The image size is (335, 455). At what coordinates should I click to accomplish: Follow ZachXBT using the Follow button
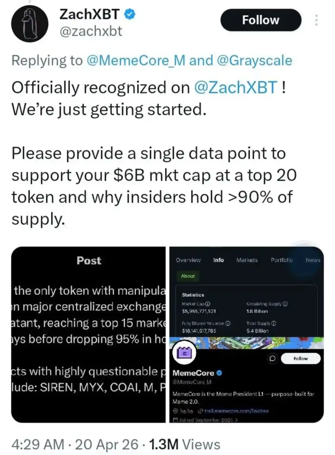click(260, 20)
